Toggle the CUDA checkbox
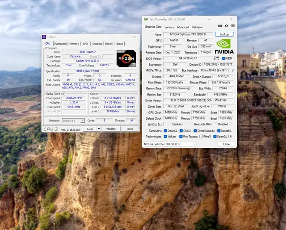Image resolution: width=286 pixels, height=230 pixels. pyautogui.click(x=181, y=131)
